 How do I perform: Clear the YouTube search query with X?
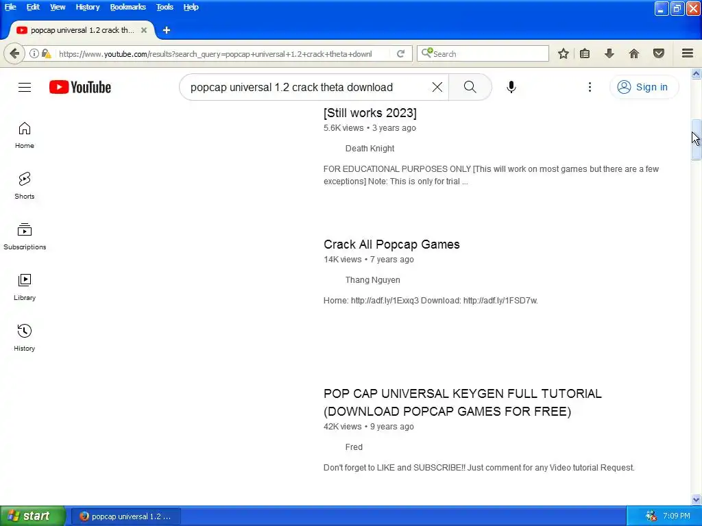[437, 87]
